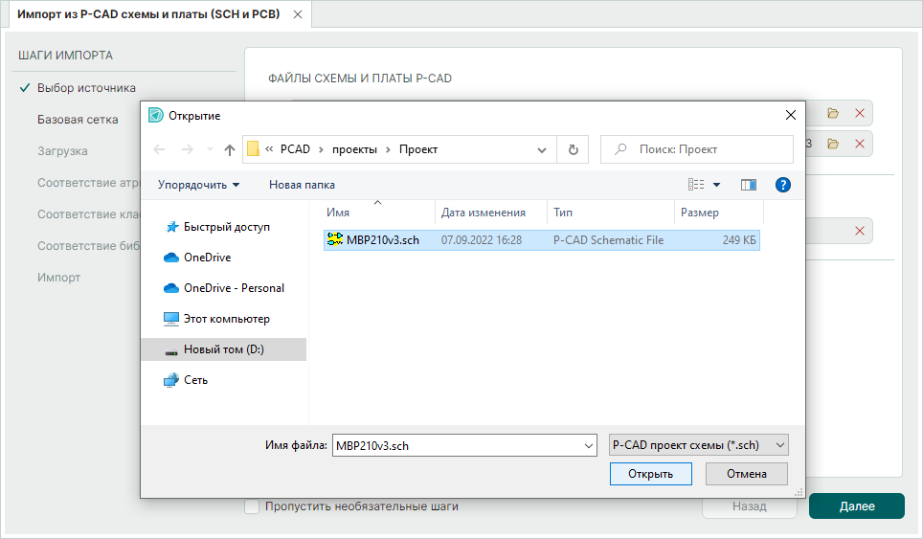923x539 pixels.
Task: Show hidden path segments chevron «
Action: [x=269, y=149]
